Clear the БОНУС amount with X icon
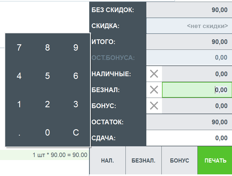The height and width of the screenshot is (176, 232). [x=154, y=106]
